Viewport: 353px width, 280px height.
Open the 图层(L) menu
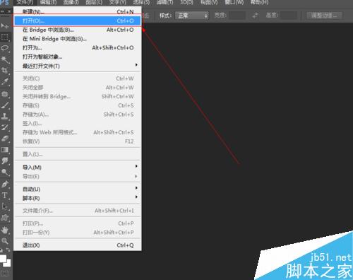click(94, 2)
